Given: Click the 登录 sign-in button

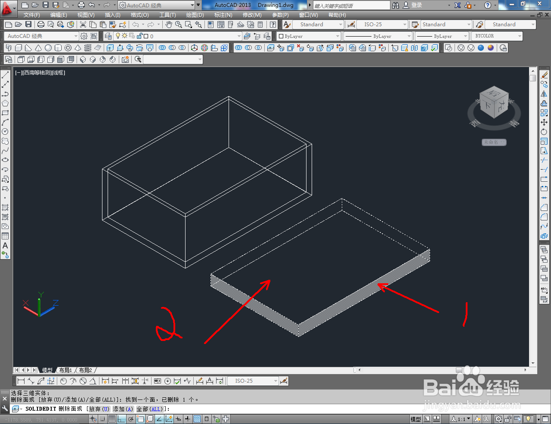Looking at the screenshot, I should pos(417,5).
